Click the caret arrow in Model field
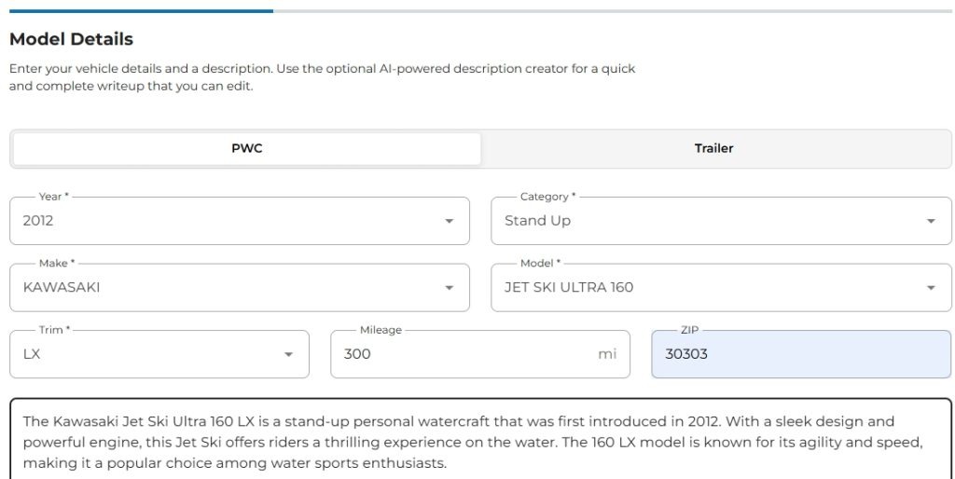955x479 pixels. pyautogui.click(x=931, y=288)
